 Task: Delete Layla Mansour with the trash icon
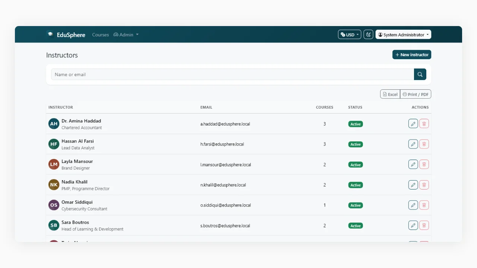point(424,165)
